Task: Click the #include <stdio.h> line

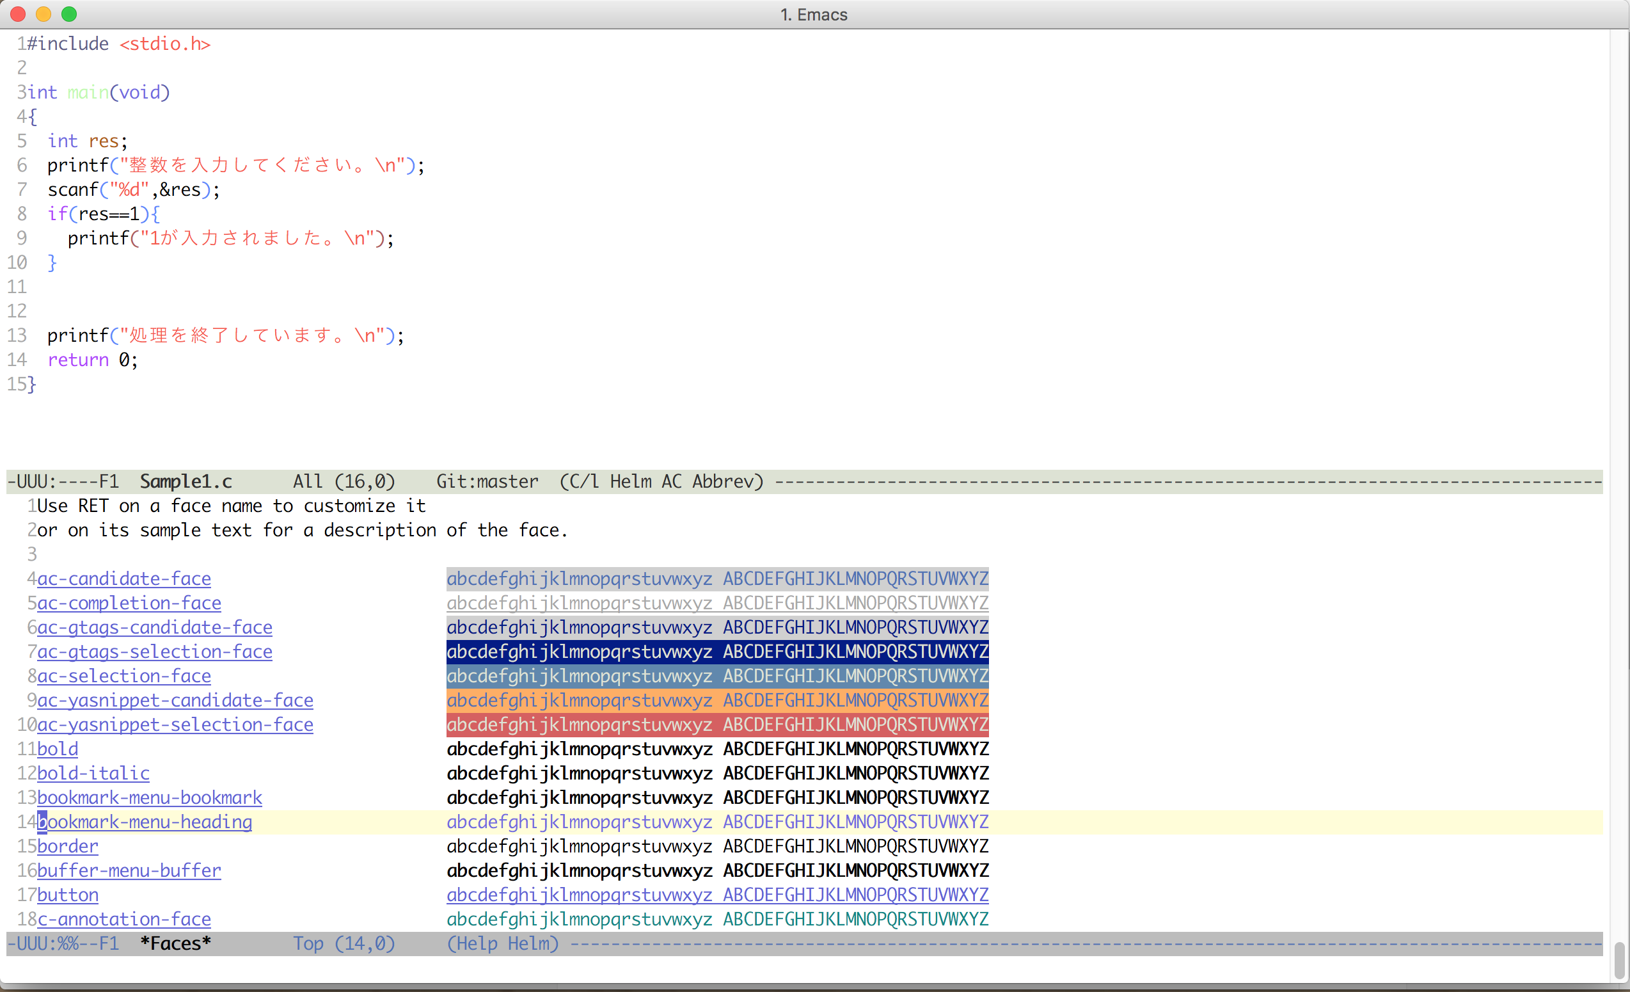Action: point(119,44)
